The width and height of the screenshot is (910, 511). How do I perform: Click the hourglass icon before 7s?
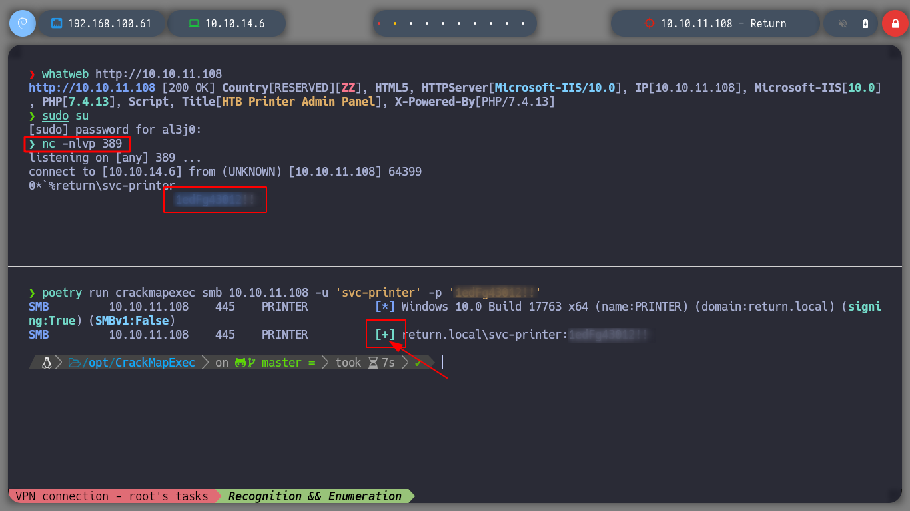pos(373,363)
